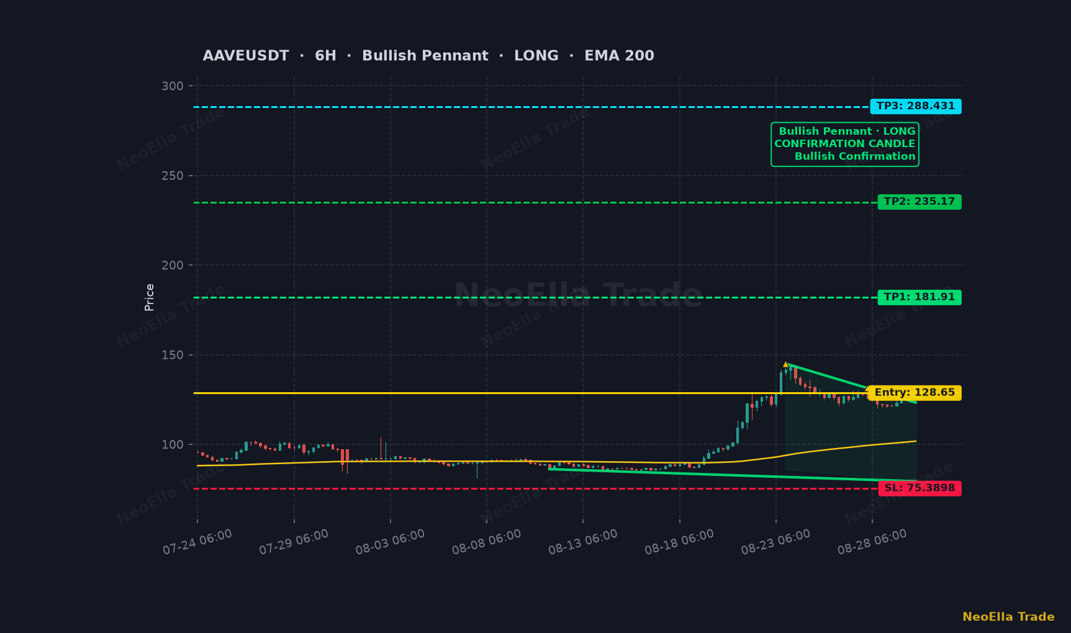Click the 08-08 06:00 date label
The width and height of the screenshot is (1071, 633).
(x=486, y=542)
